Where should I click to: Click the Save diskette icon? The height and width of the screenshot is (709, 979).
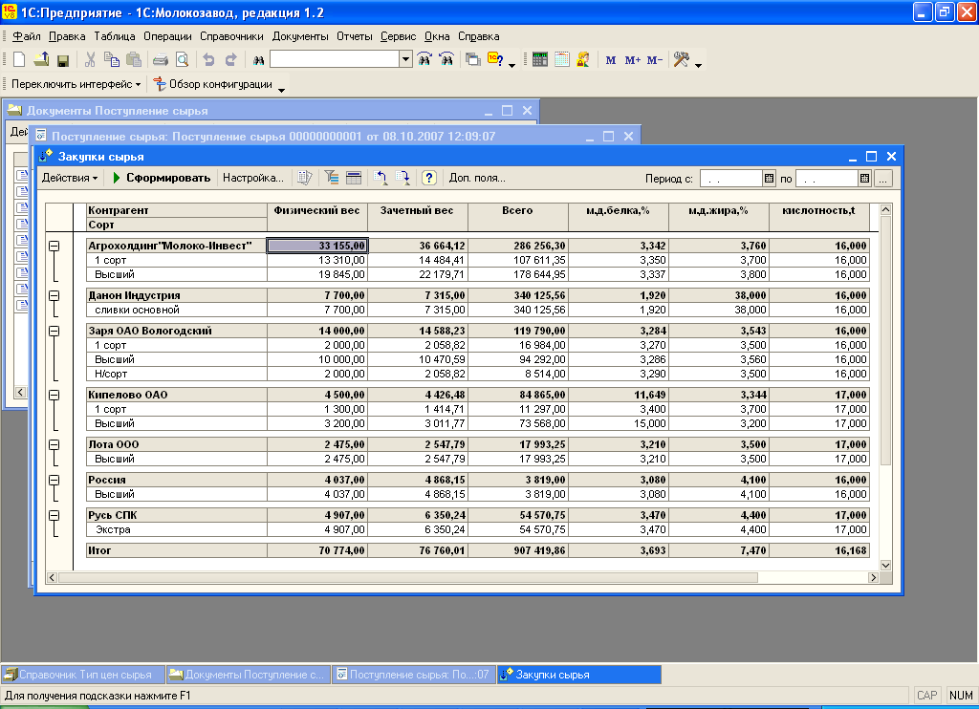(62, 60)
